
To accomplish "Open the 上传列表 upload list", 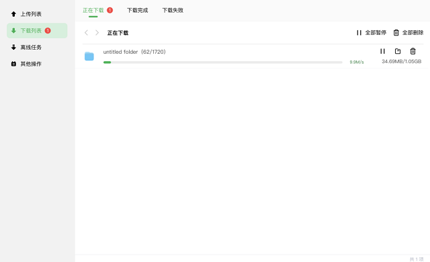I will [31, 14].
